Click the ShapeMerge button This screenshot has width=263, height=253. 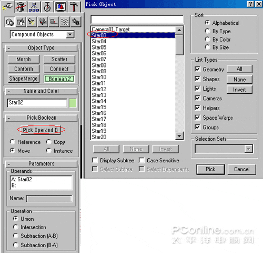(x=24, y=79)
